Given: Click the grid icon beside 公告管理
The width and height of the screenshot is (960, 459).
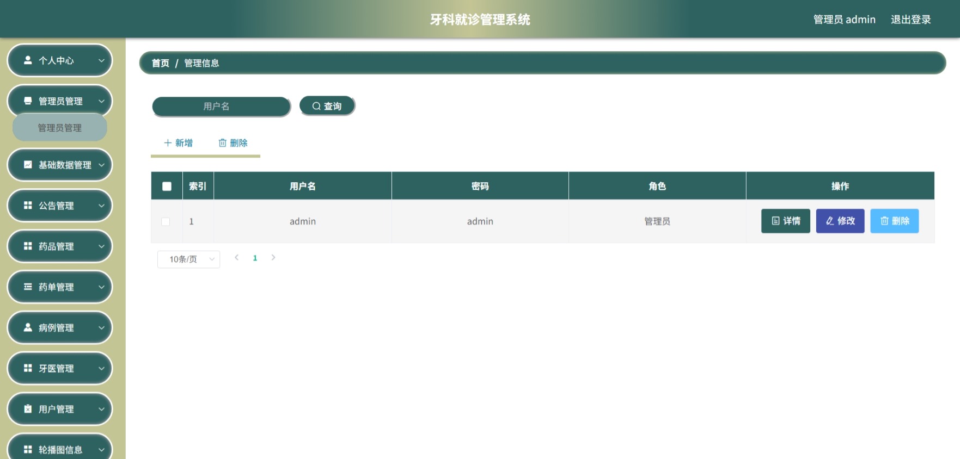Looking at the screenshot, I should pyautogui.click(x=28, y=206).
